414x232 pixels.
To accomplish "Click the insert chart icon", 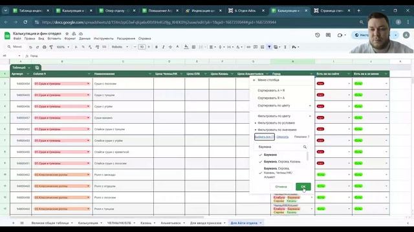I will [x=262, y=47].
